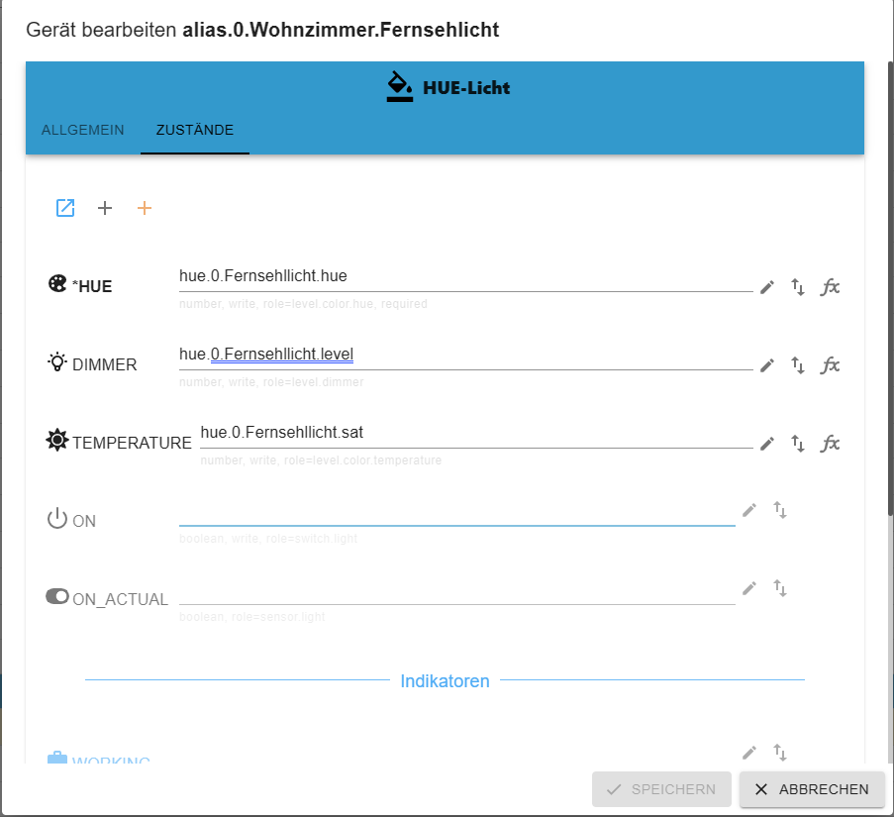Click swap arrows icon for ON_ACTUAL row
This screenshot has width=894, height=817.
780,588
